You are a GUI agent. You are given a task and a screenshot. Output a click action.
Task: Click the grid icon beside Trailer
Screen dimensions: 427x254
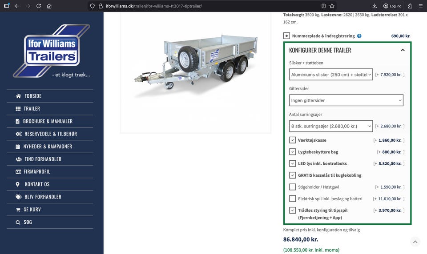(18, 108)
